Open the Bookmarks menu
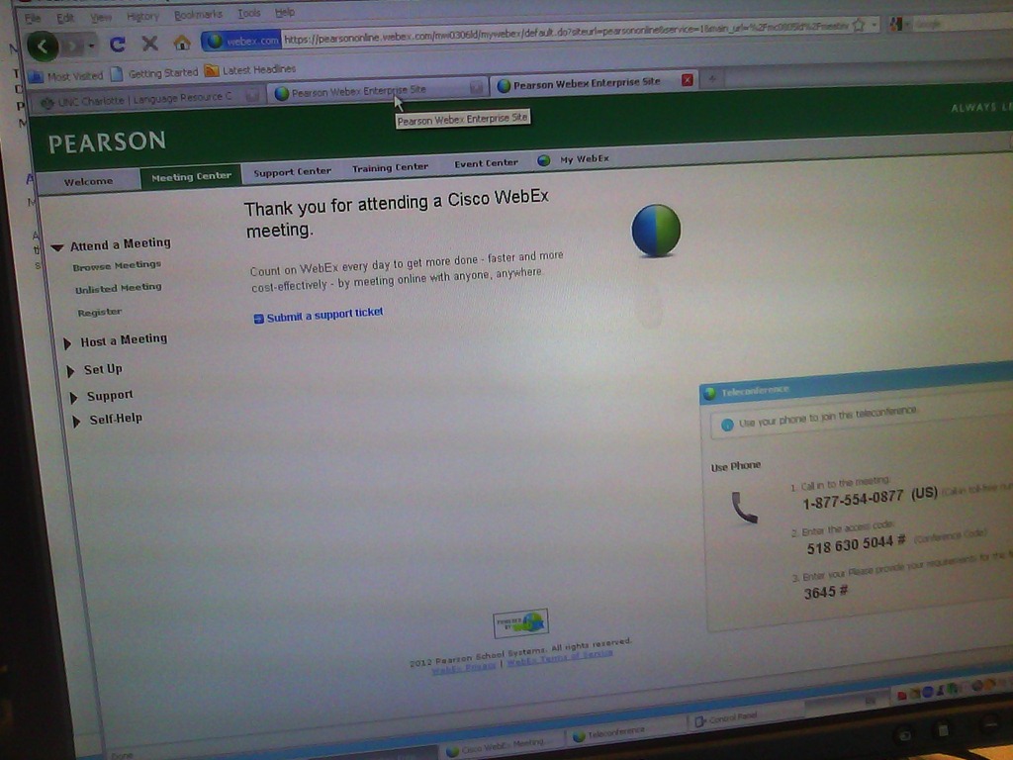The image size is (1013, 760). tap(198, 15)
